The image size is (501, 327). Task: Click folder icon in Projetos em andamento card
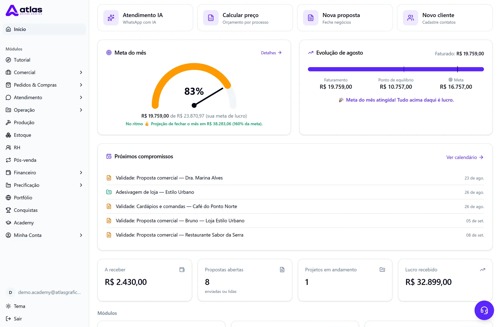click(382, 270)
